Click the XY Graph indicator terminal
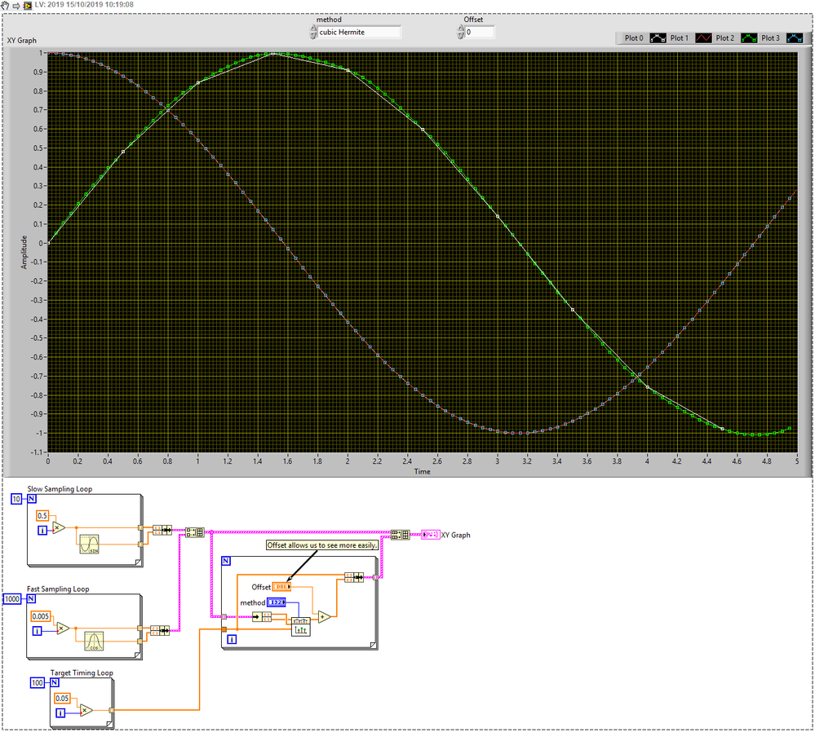The width and height of the screenshot is (815, 732). (x=431, y=535)
